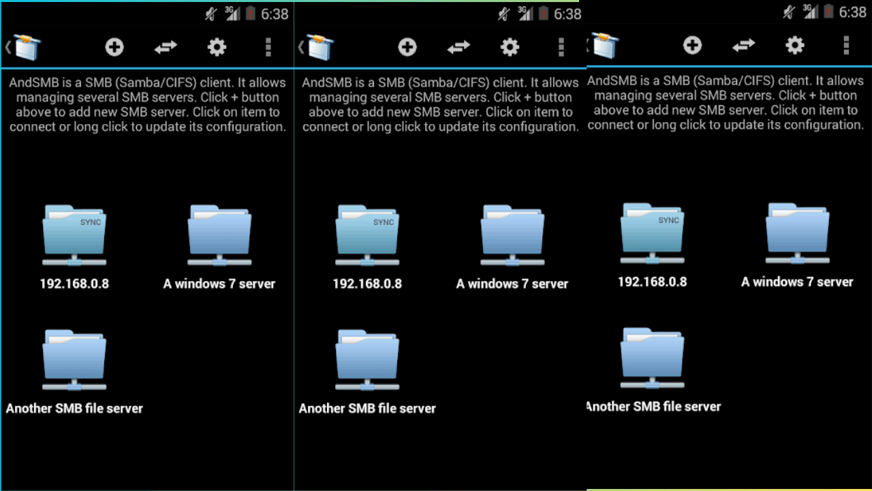
Task: Tap the plus add-server icon in left screen
Action: [114, 46]
